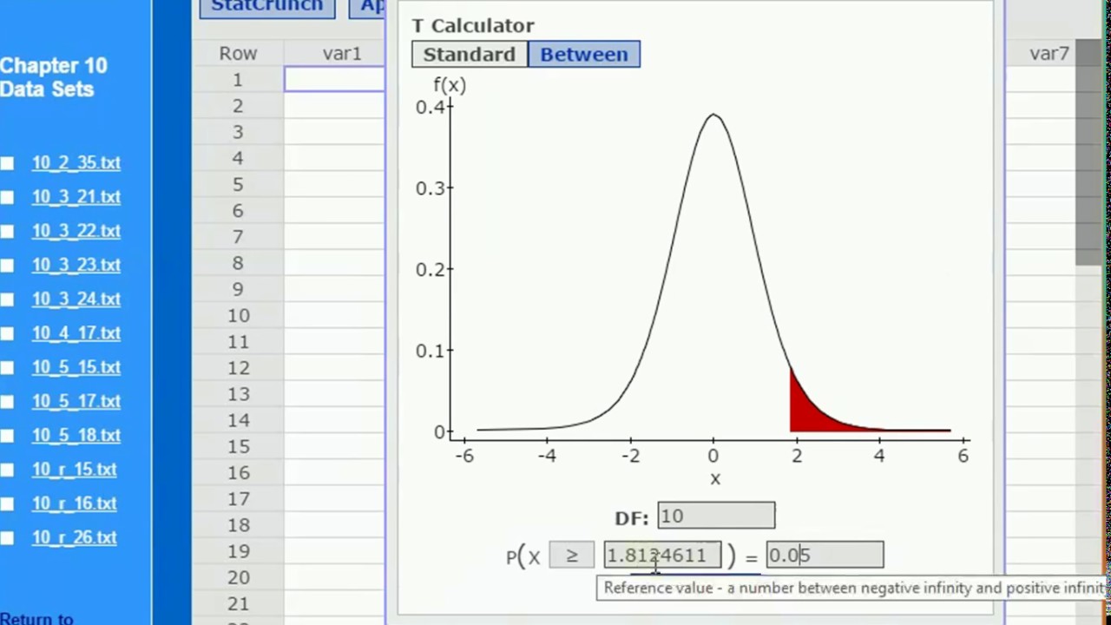Switch to the Standard tab in T Calculator
The image size is (1111, 625).
click(470, 54)
